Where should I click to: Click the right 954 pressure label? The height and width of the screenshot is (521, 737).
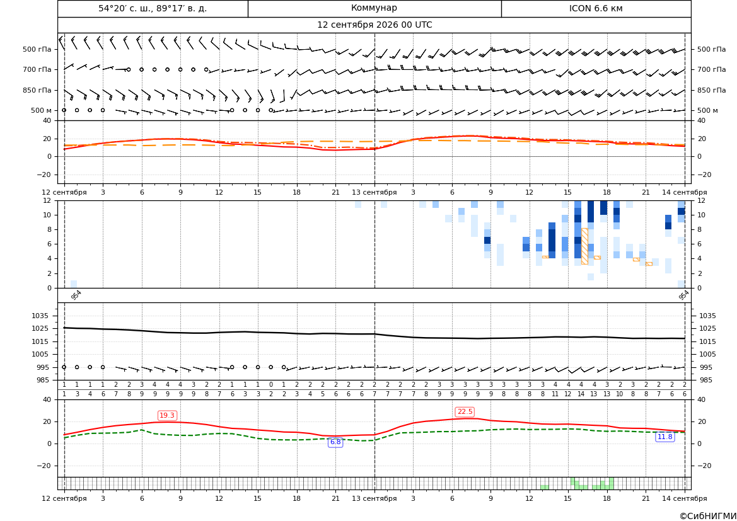coord(683,295)
